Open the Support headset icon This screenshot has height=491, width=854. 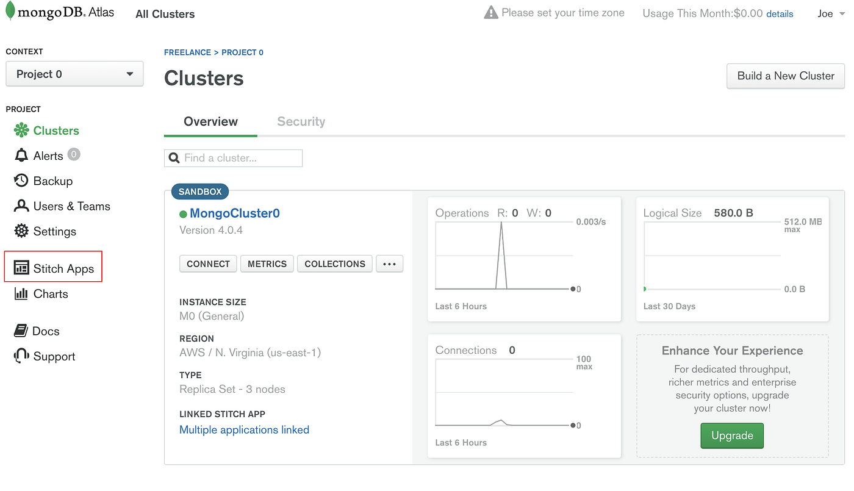[21, 356]
